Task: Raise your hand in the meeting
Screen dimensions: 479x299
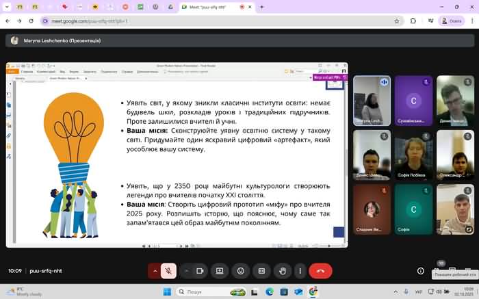Action: (x=281, y=271)
